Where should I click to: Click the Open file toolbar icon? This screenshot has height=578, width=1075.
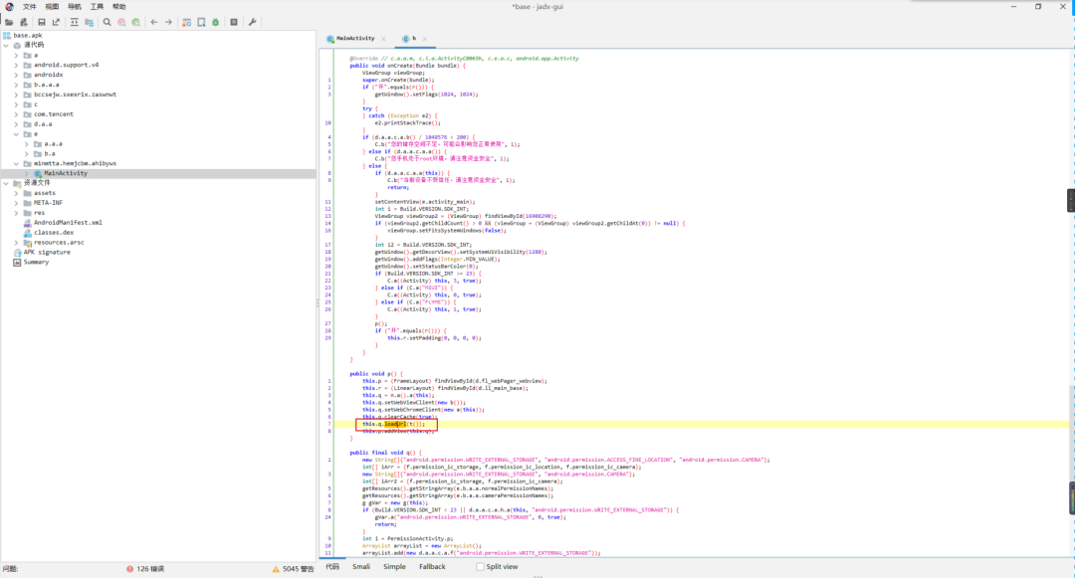(9, 22)
